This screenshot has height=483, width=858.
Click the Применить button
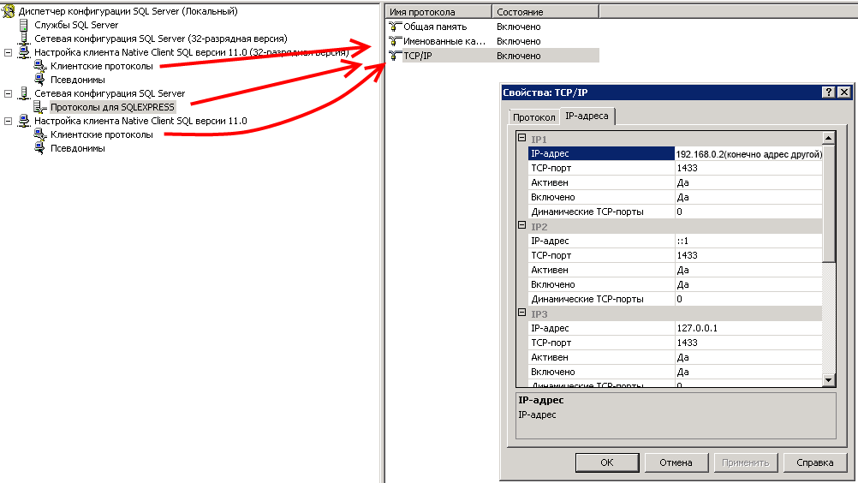[x=745, y=462]
